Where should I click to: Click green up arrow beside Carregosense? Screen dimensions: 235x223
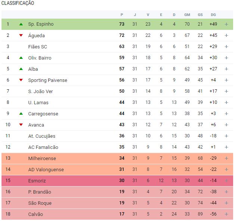pyautogui.click(x=21, y=114)
